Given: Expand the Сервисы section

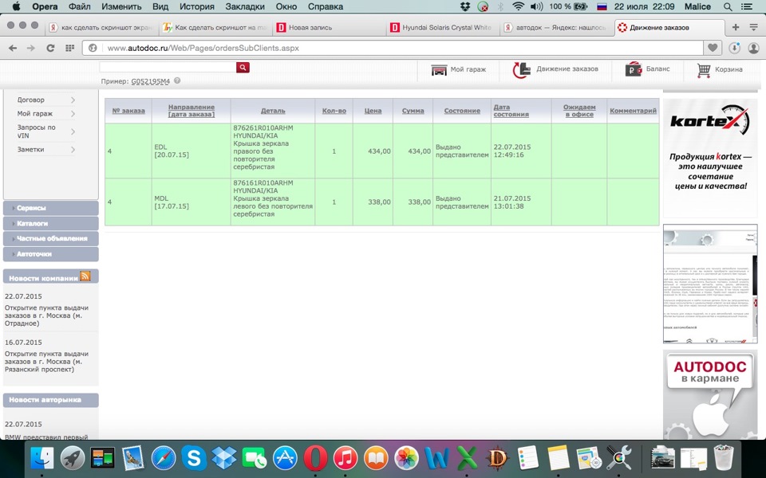Looking at the screenshot, I should 51,208.
